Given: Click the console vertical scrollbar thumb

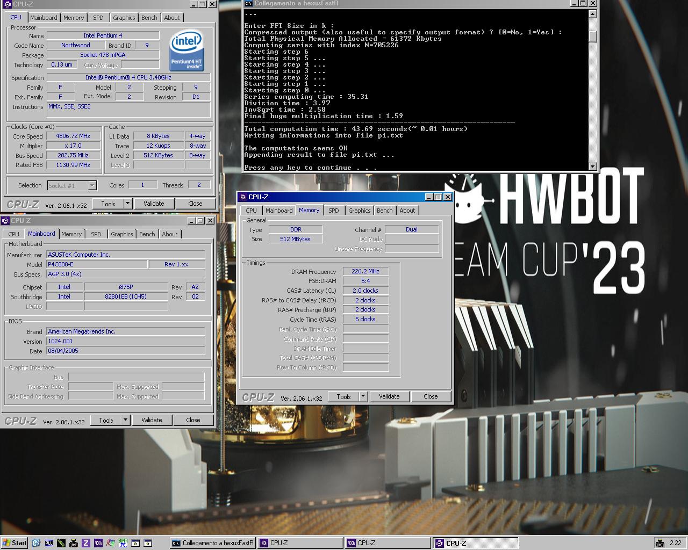Looking at the screenshot, I should click(593, 37).
